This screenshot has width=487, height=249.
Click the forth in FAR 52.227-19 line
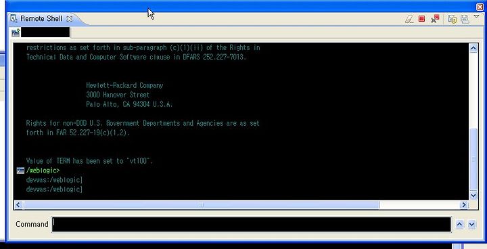(x=78, y=133)
